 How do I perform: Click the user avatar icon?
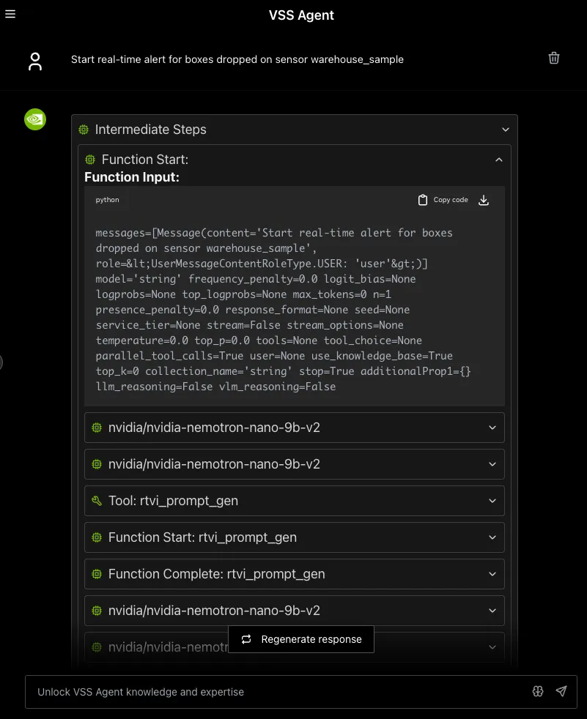35,62
